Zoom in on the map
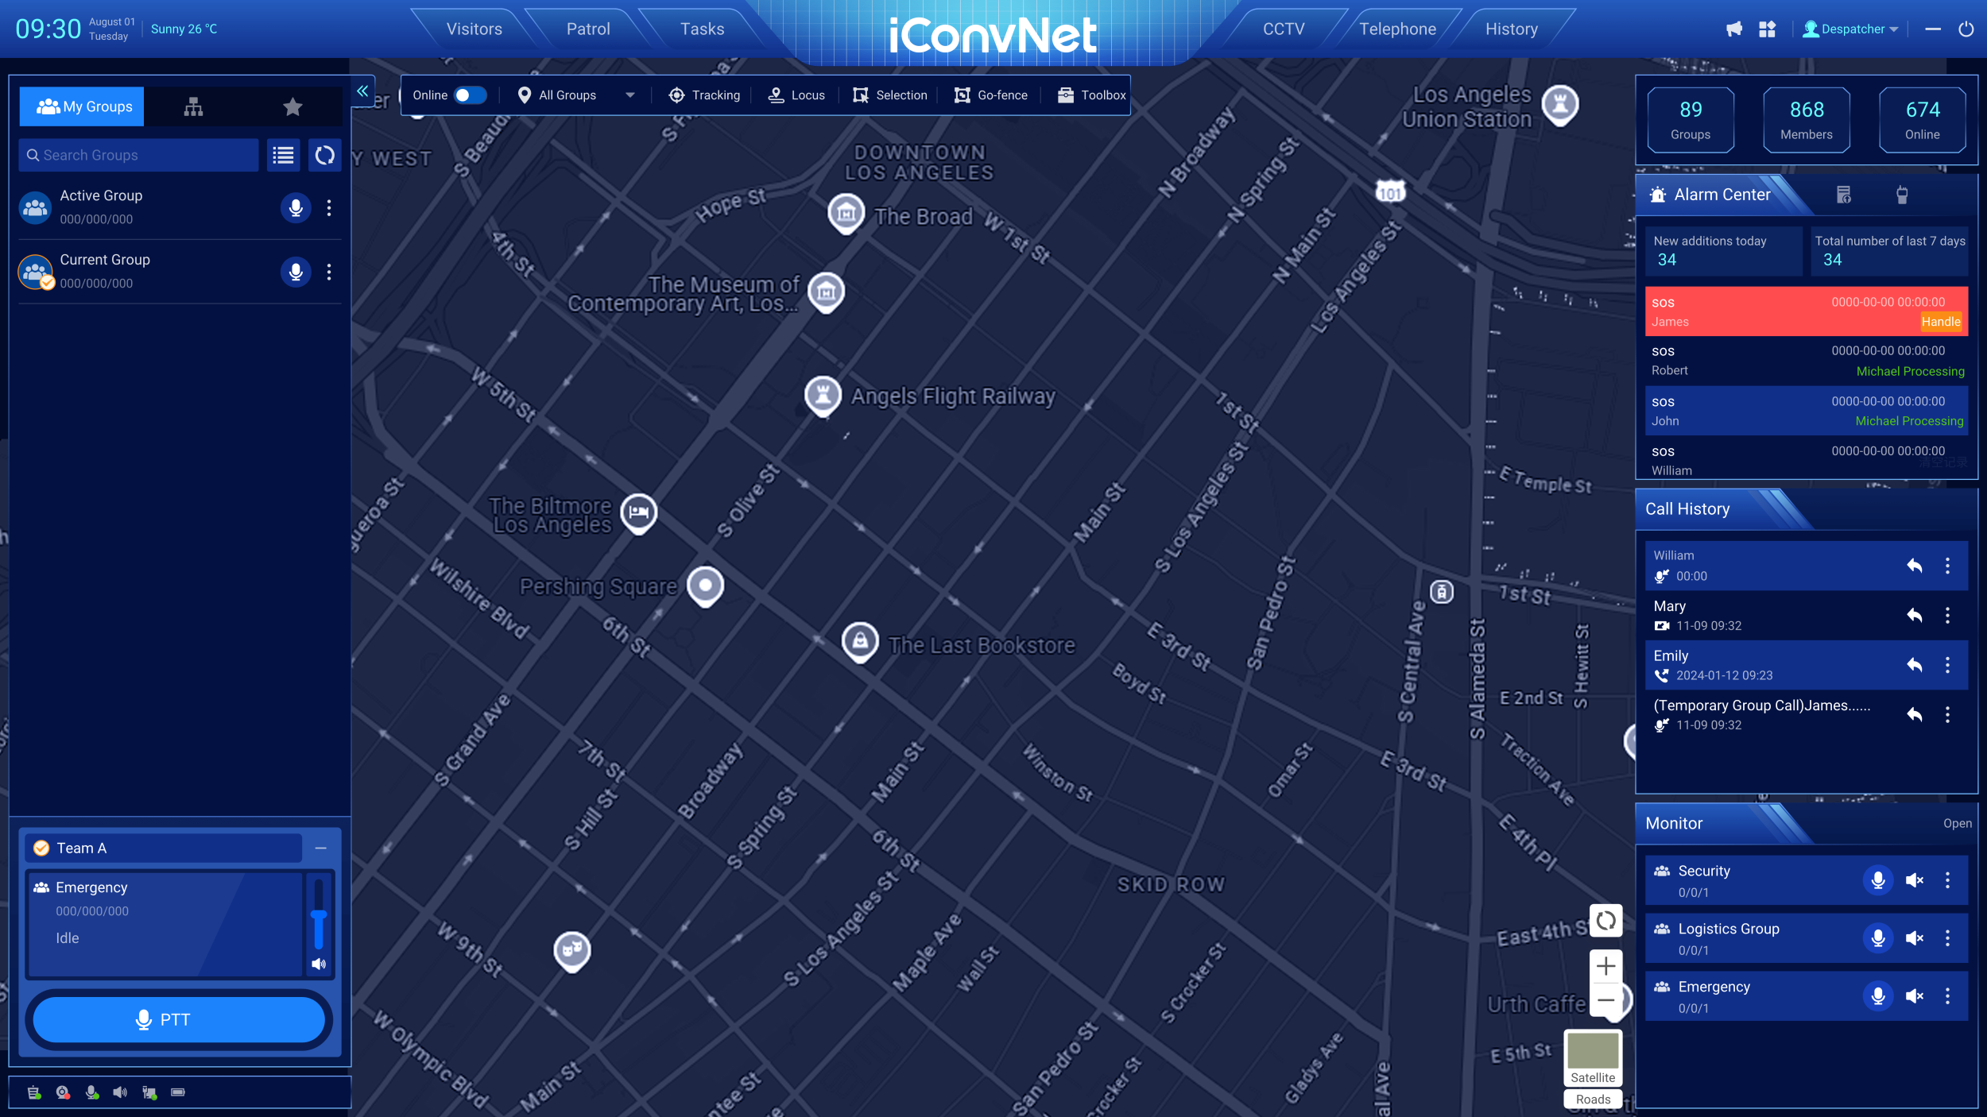Screen dimensions: 1987x1117 click(1605, 966)
